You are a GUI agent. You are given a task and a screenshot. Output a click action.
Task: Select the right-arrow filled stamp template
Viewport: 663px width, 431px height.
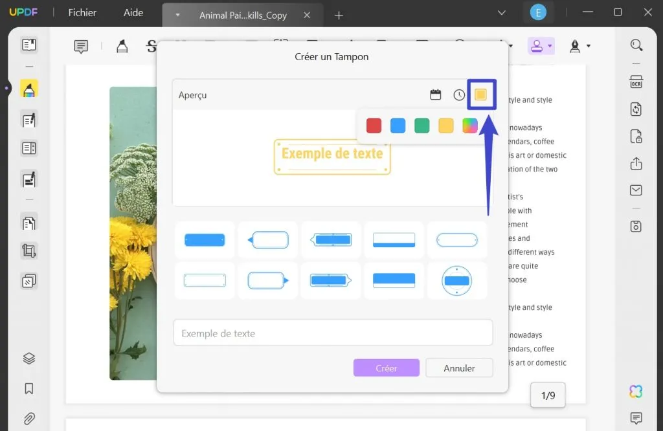[x=331, y=281]
